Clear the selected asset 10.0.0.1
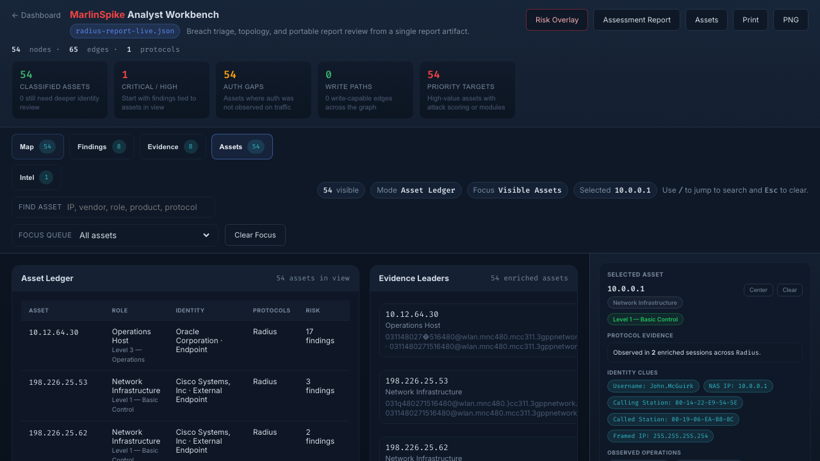 789,289
